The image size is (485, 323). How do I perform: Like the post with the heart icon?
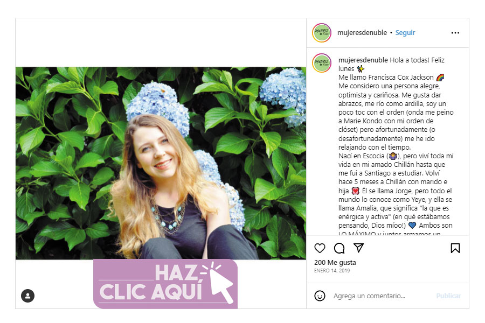(320, 248)
